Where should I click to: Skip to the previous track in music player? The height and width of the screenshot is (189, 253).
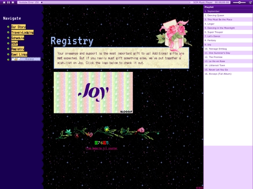click(4, 2)
